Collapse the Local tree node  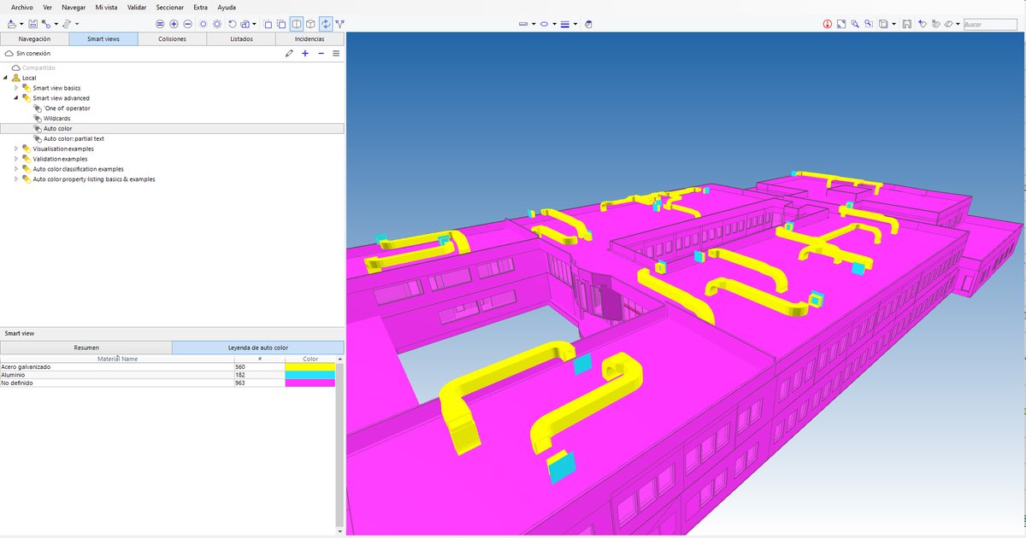pos(6,78)
